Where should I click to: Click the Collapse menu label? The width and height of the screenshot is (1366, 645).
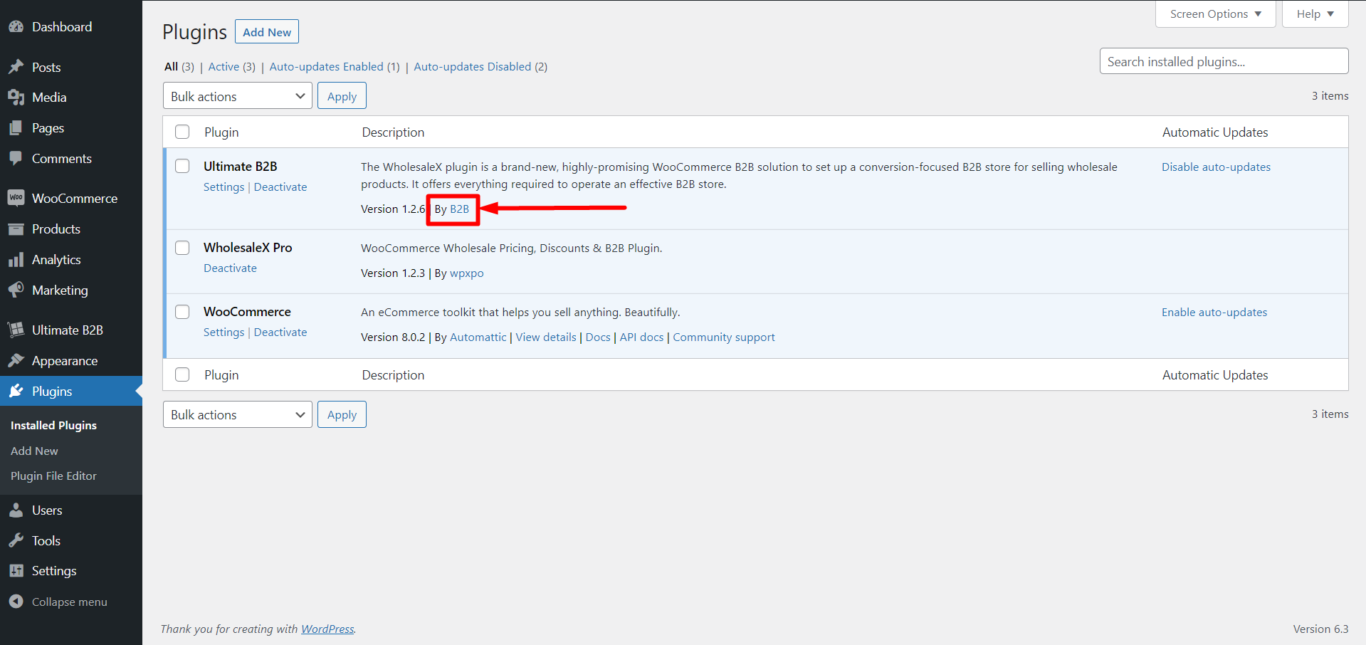pos(70,602)
